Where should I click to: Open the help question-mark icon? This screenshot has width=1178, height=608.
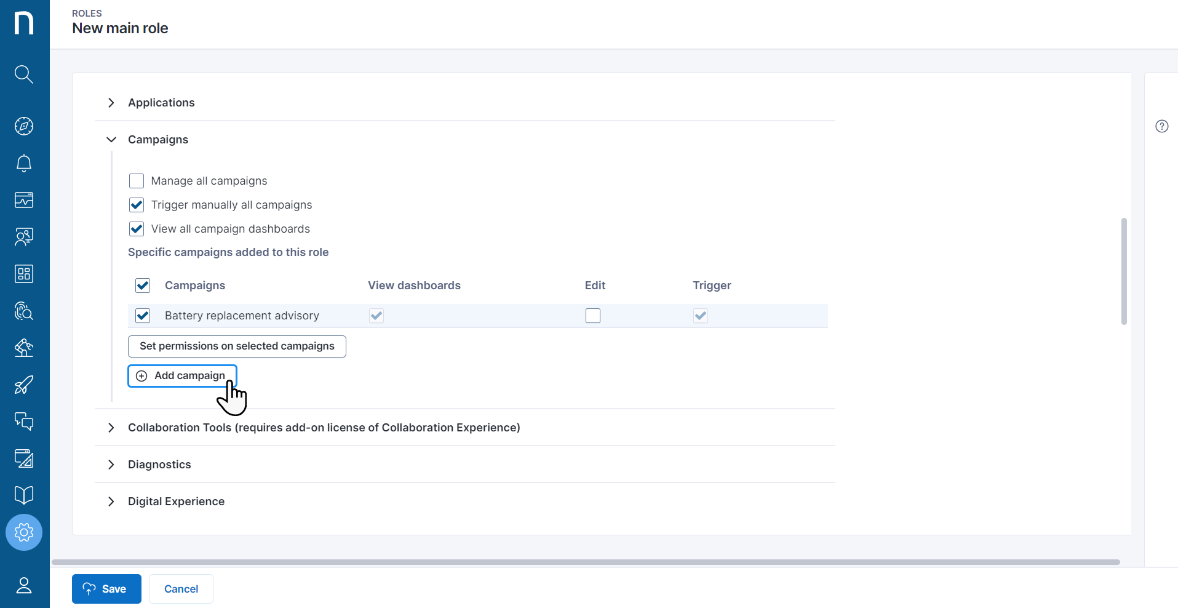pyautogui.click(x=1161, y=126)
